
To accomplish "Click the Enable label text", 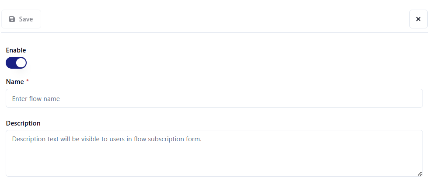I will point(16,50).
